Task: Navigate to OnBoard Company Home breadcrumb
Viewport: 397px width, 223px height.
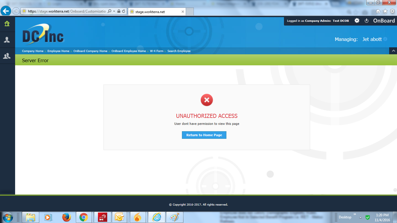Action: [90, 51]
